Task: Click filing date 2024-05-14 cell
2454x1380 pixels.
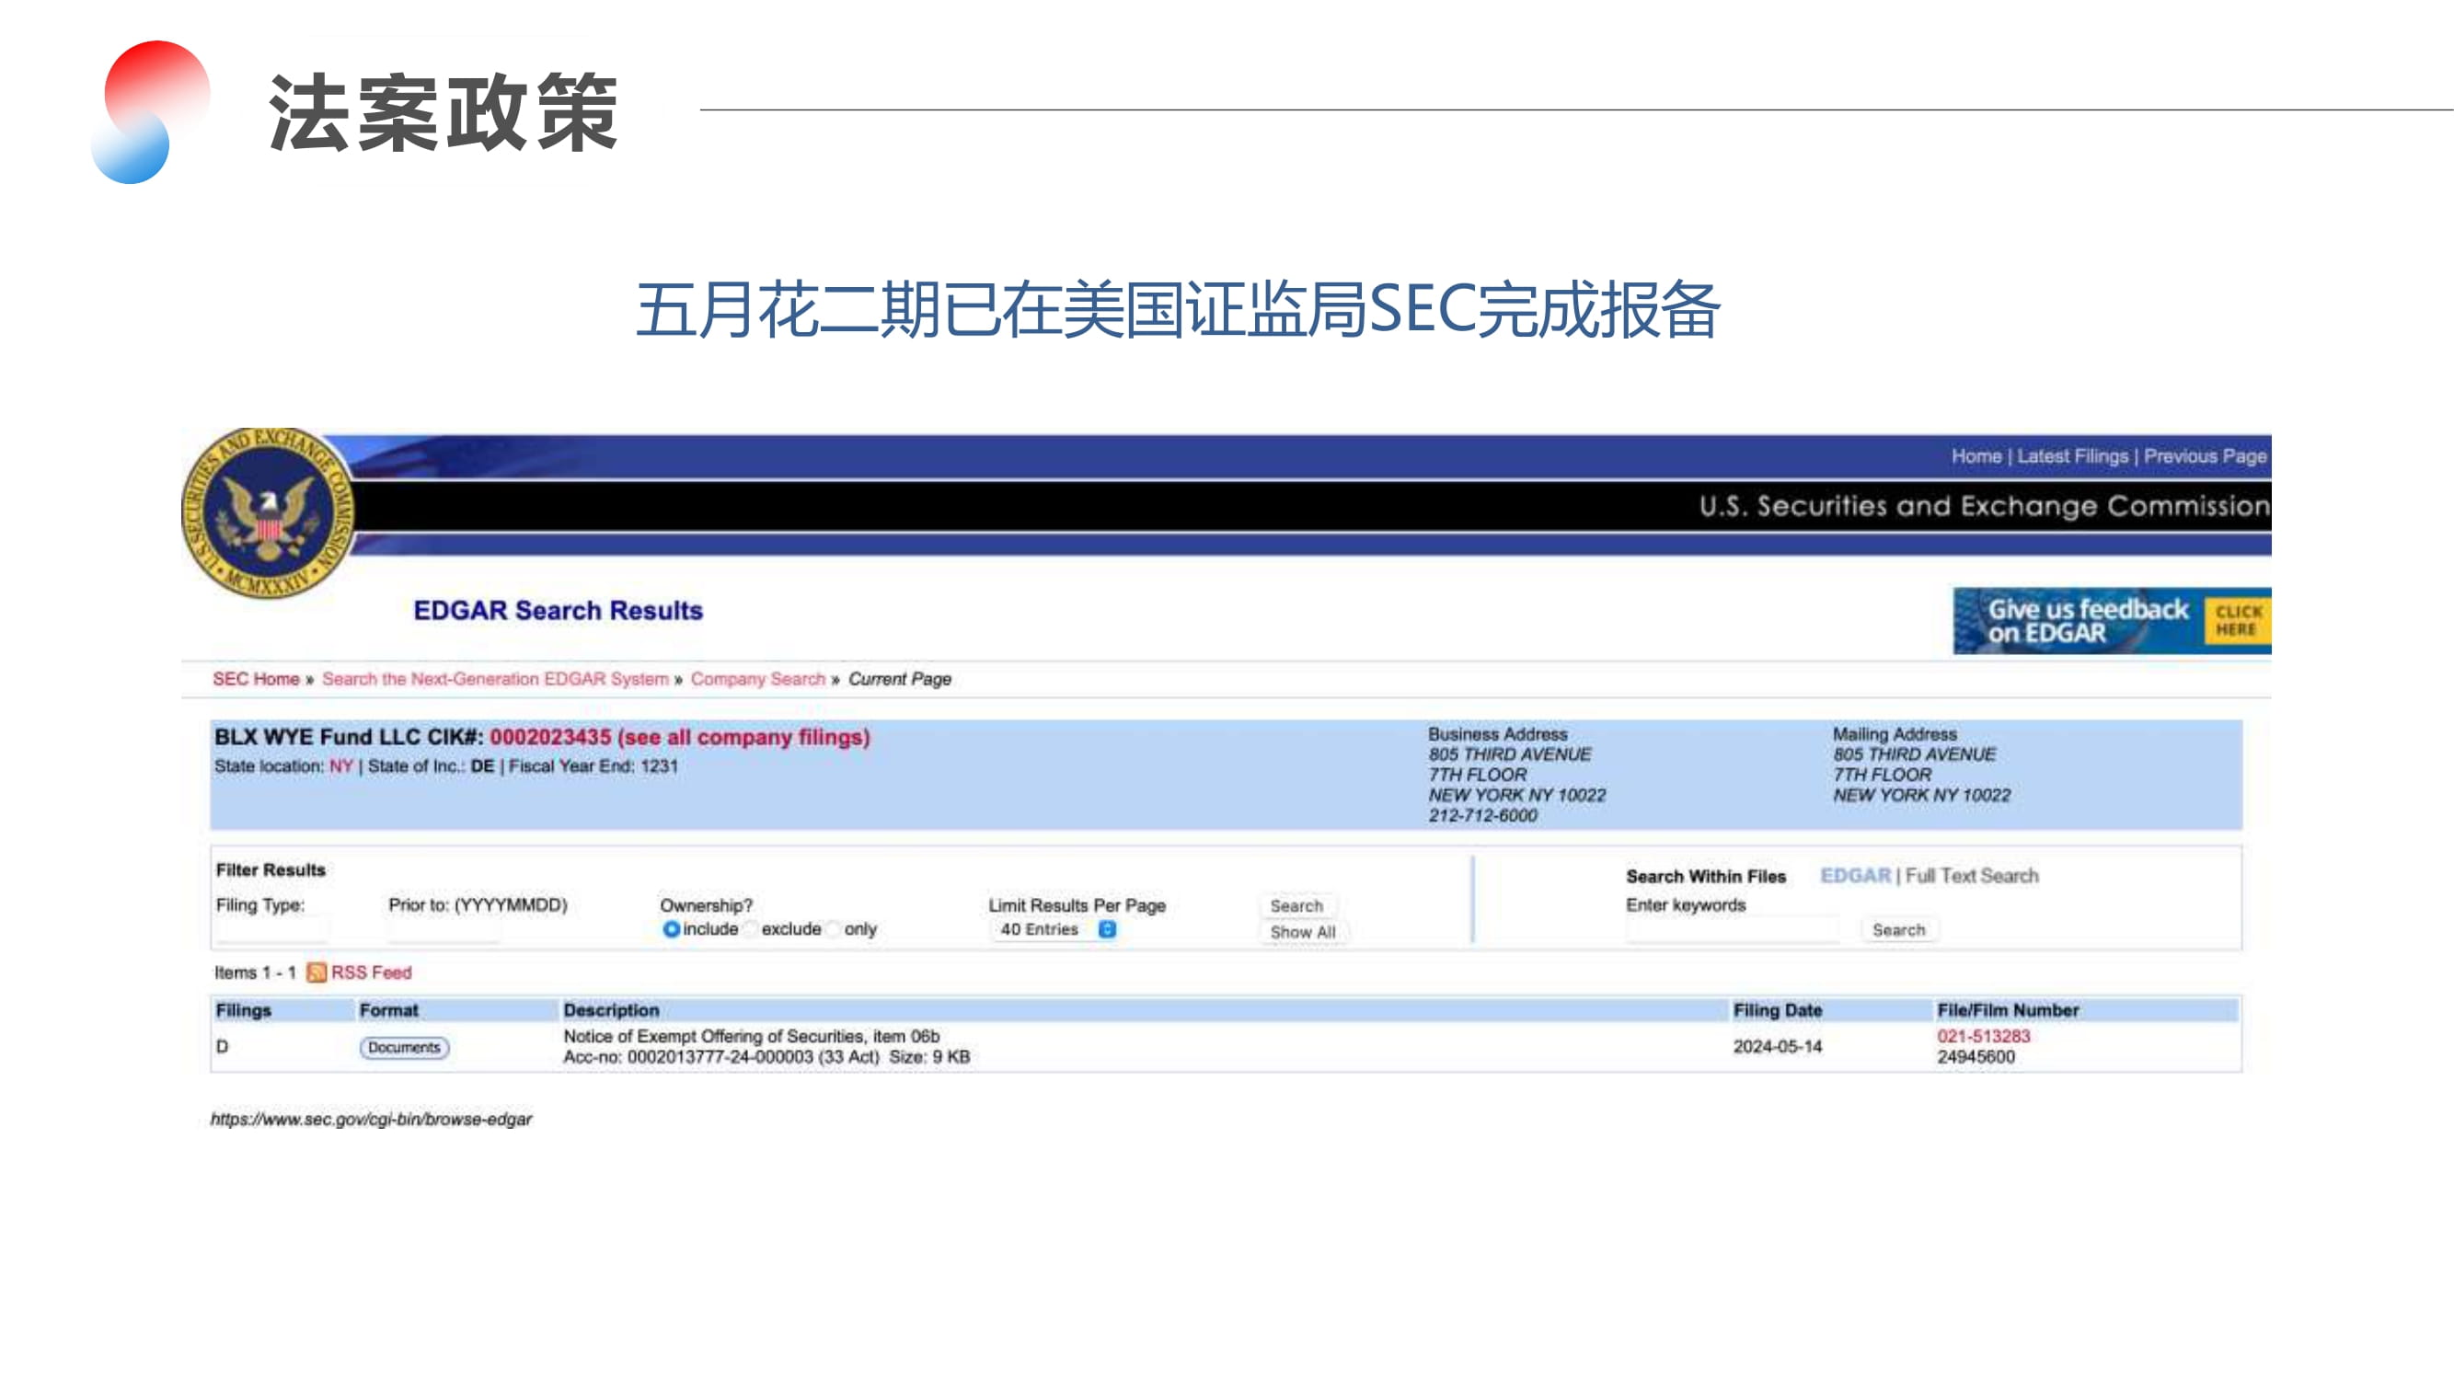Action: tap(1777, 1047)
